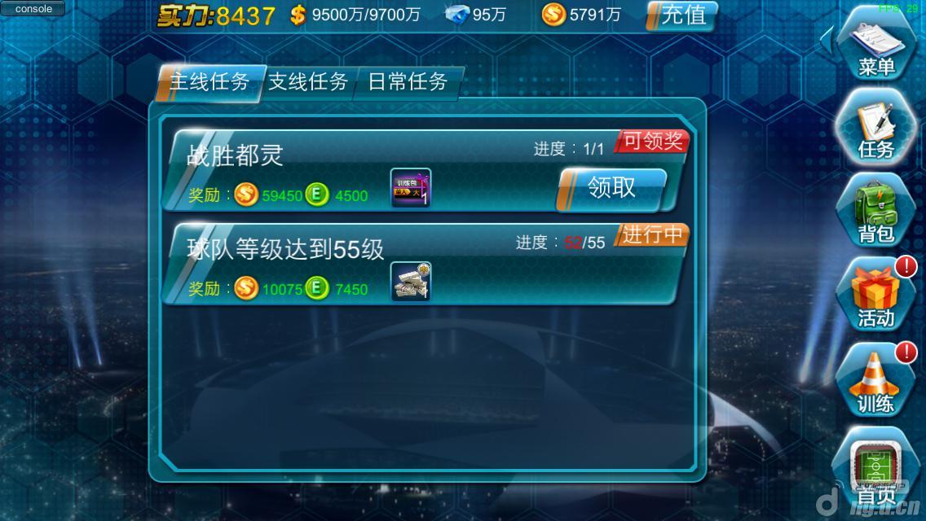
Task: Go to 首页 stadium icon
Action: (x=877, y=469)
